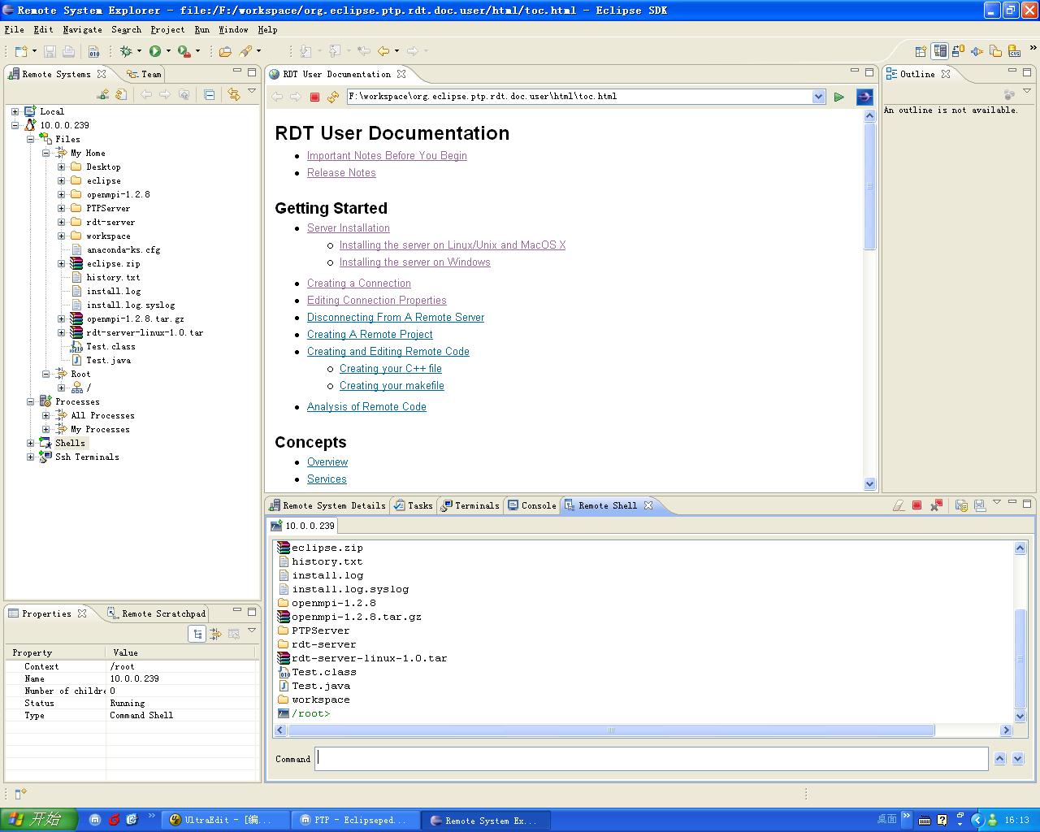Viewport: 1040px width, 832px height.
Task: Open Creating your makefile link
Action: (x=392, y=386)
